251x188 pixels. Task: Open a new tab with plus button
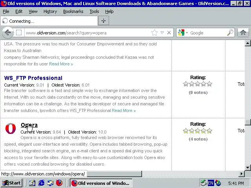(104, 21)
